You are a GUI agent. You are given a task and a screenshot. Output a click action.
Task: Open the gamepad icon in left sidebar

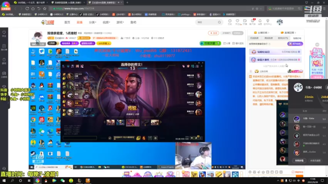pos(4,73)
